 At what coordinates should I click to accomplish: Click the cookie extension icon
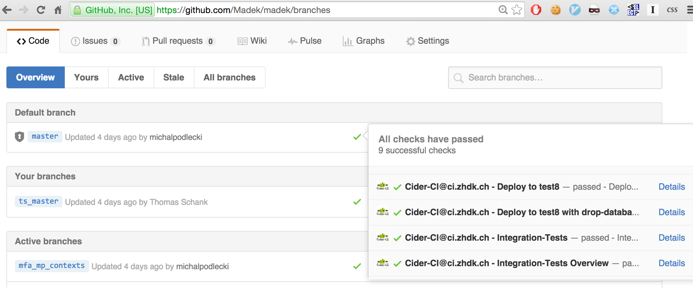click(x=555, y=10)
